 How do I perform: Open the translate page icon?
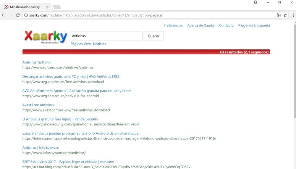[278, 15]
